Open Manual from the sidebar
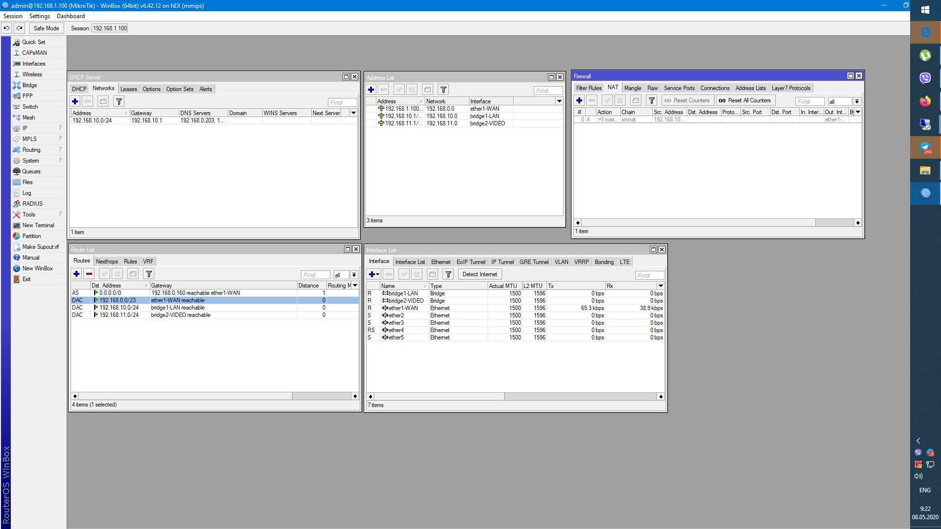Image resolution: width=941 pixels, height=529 pixels. tap(30, 258)
